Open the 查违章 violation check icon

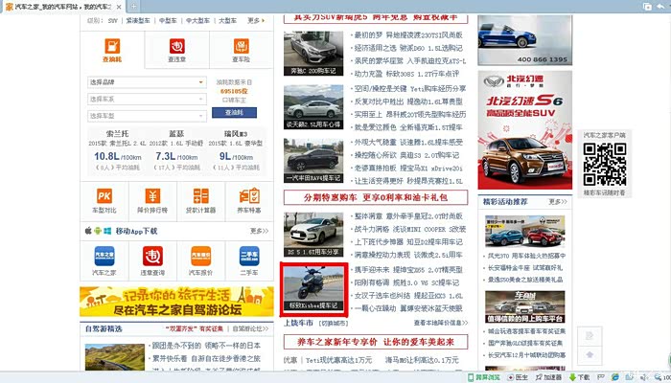coord(176,46)
